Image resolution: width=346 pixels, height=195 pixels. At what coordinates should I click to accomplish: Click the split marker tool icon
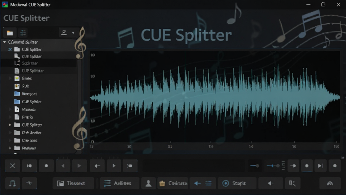pos(292,183)
